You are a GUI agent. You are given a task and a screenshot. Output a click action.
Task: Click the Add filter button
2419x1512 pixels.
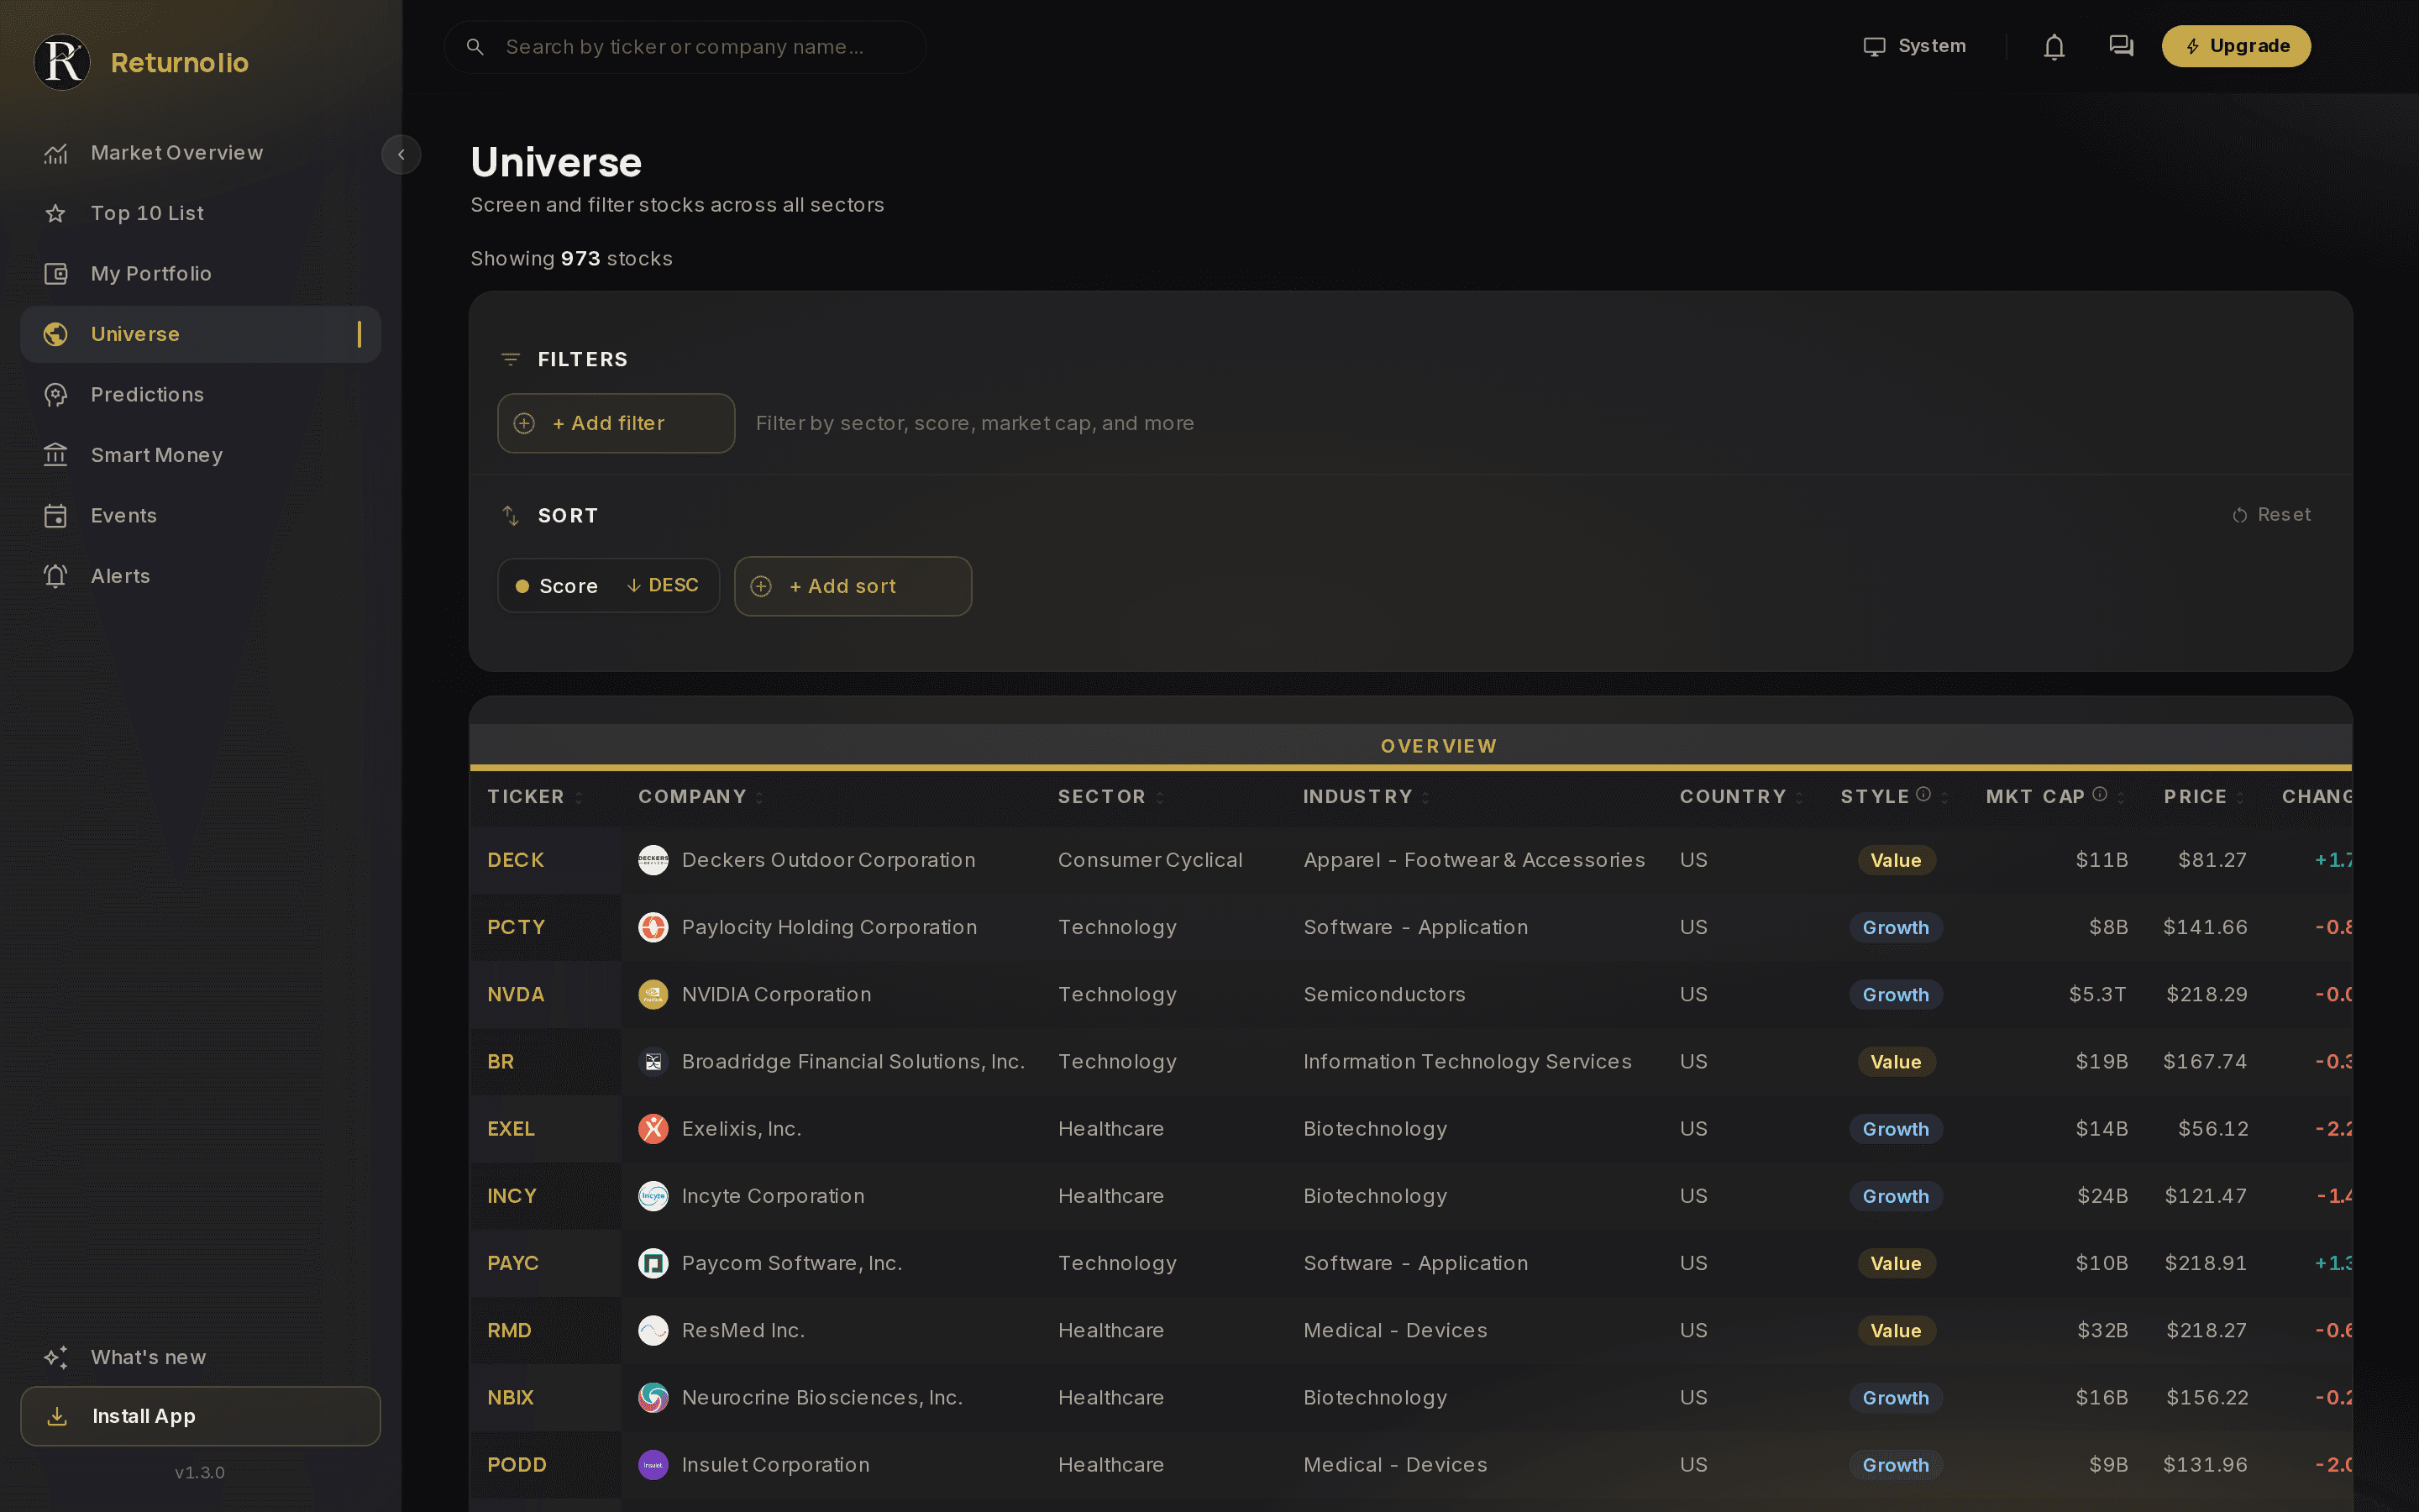tap(616, 423)
